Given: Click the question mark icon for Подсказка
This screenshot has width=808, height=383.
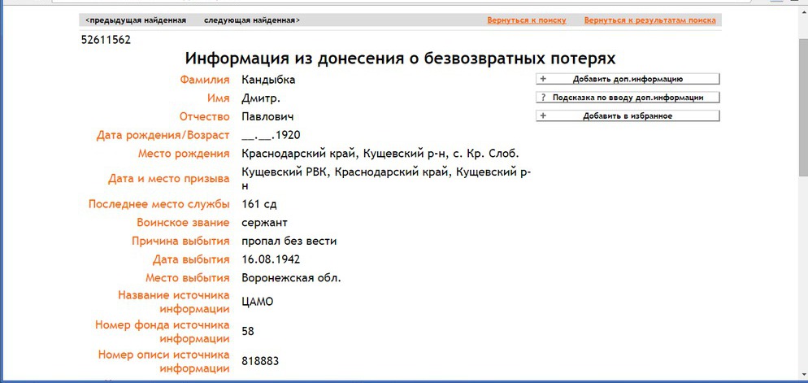Looking at the screenshot, I should point(543,98).
